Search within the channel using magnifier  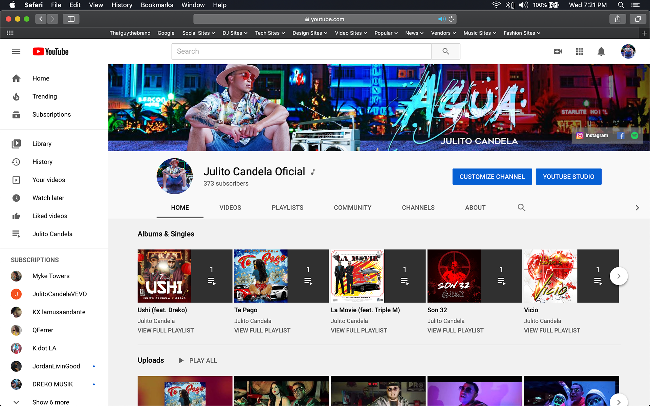click(521, 207)
